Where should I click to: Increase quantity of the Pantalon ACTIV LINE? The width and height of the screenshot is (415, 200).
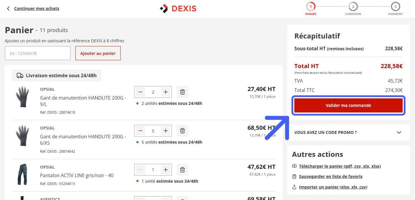click(x=166, y=170)
